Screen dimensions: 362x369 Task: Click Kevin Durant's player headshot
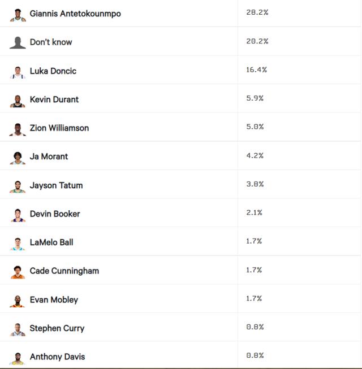click(18, 100)
